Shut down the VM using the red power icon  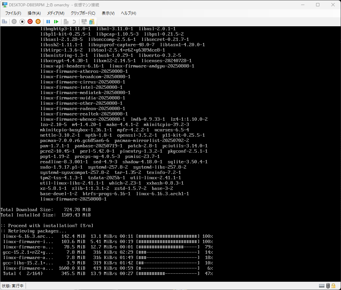click(x=30, y=22)
